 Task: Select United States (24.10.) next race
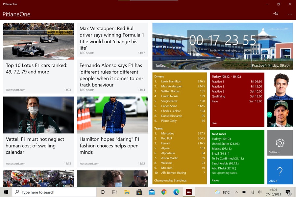click(226, 144)
